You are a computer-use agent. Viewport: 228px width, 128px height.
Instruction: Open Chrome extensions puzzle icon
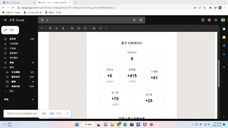[x=210, y=8]
